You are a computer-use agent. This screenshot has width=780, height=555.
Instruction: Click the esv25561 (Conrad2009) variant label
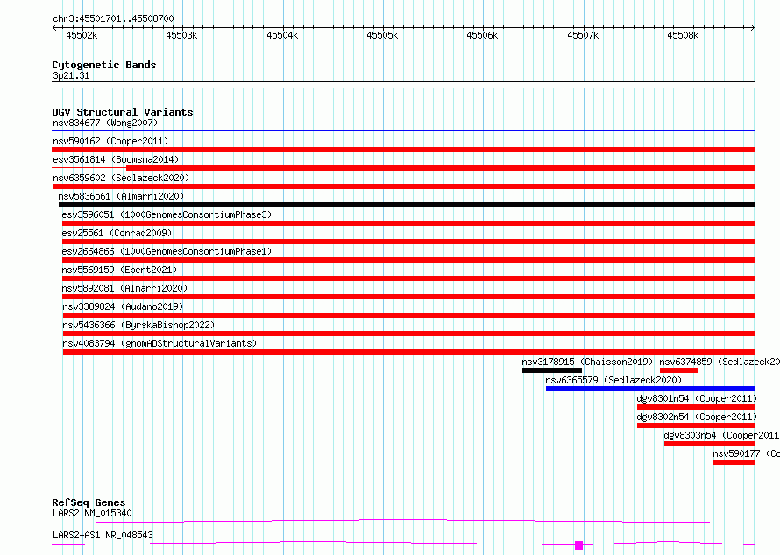[117, 233]
